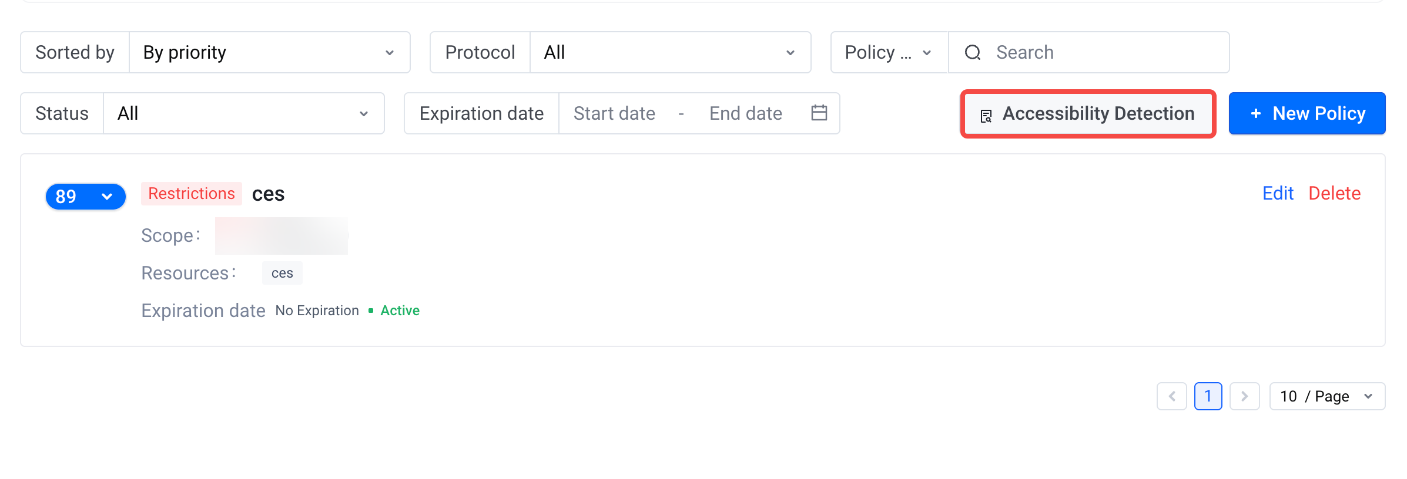The width and height of the screenshot is (1407, 479).
Task: Open the Status All dropdown
Action: click(x=243, y=113)
